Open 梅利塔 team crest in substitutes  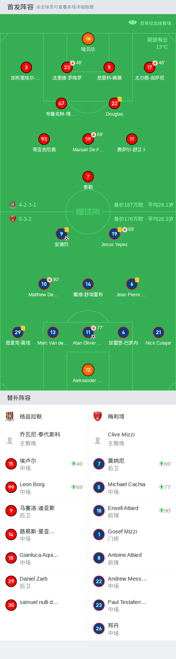[98, 416]
